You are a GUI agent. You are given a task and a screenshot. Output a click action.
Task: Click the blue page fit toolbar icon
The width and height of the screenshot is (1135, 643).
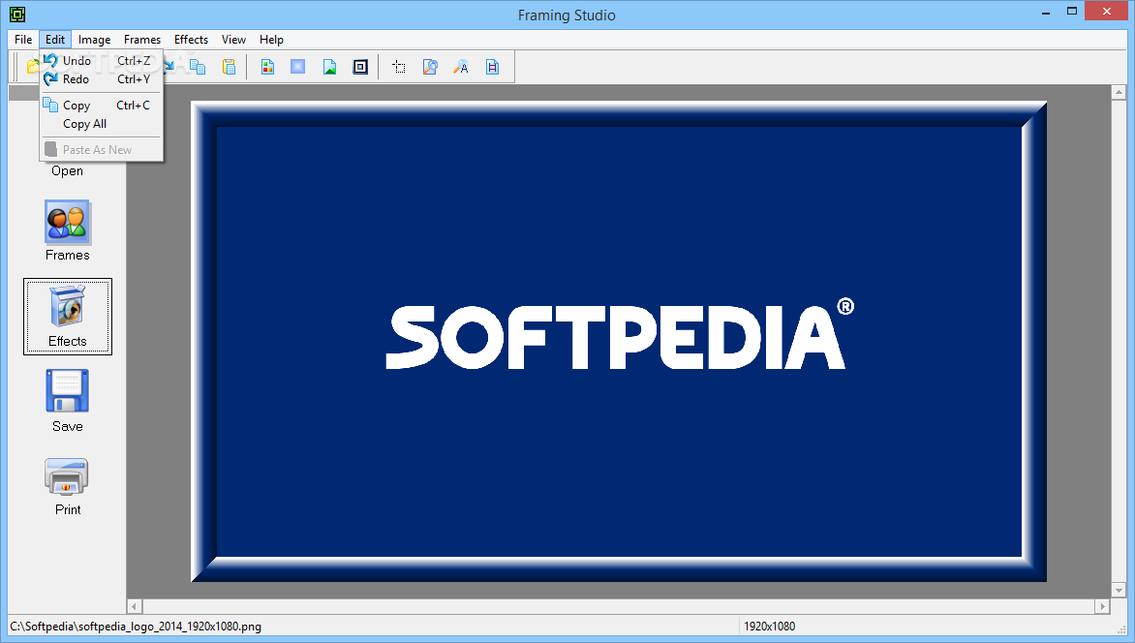coord(492,68)
